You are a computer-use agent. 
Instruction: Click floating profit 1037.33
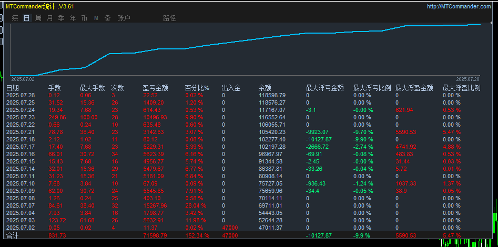[405, 183]
